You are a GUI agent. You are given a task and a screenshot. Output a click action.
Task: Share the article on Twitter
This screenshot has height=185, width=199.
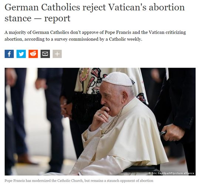[x=21, y=54]
